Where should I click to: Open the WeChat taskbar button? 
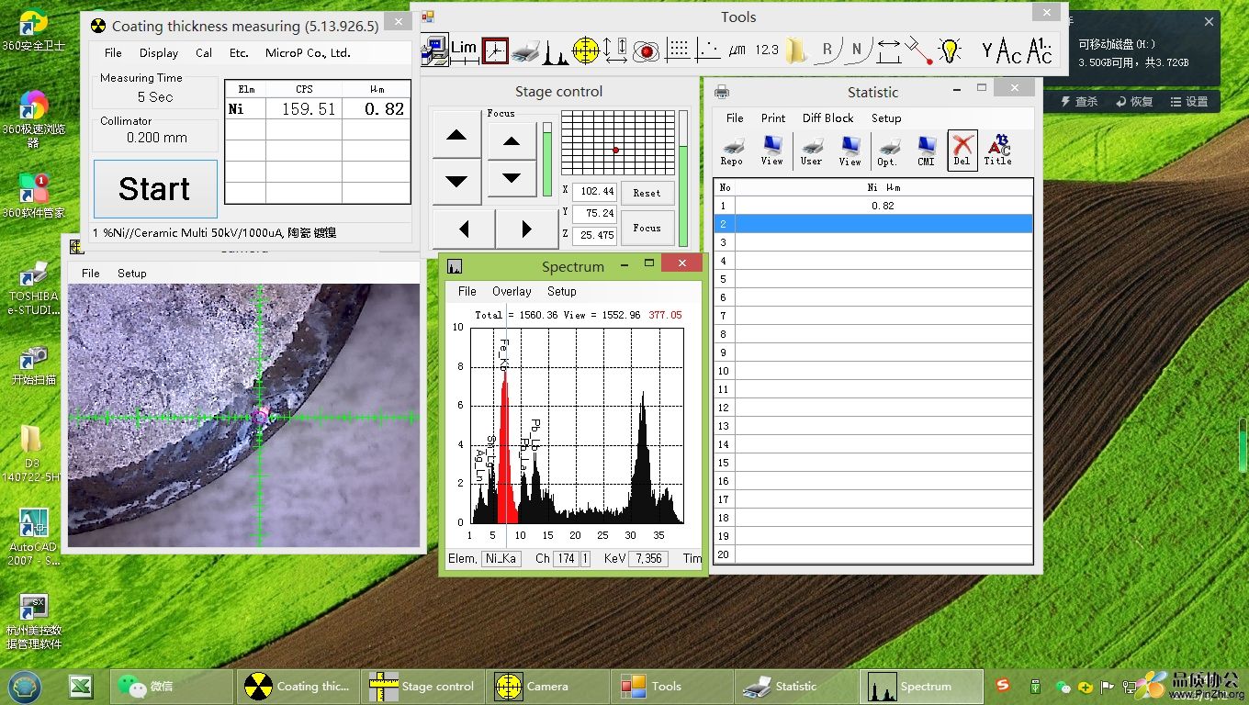[171, 686]
